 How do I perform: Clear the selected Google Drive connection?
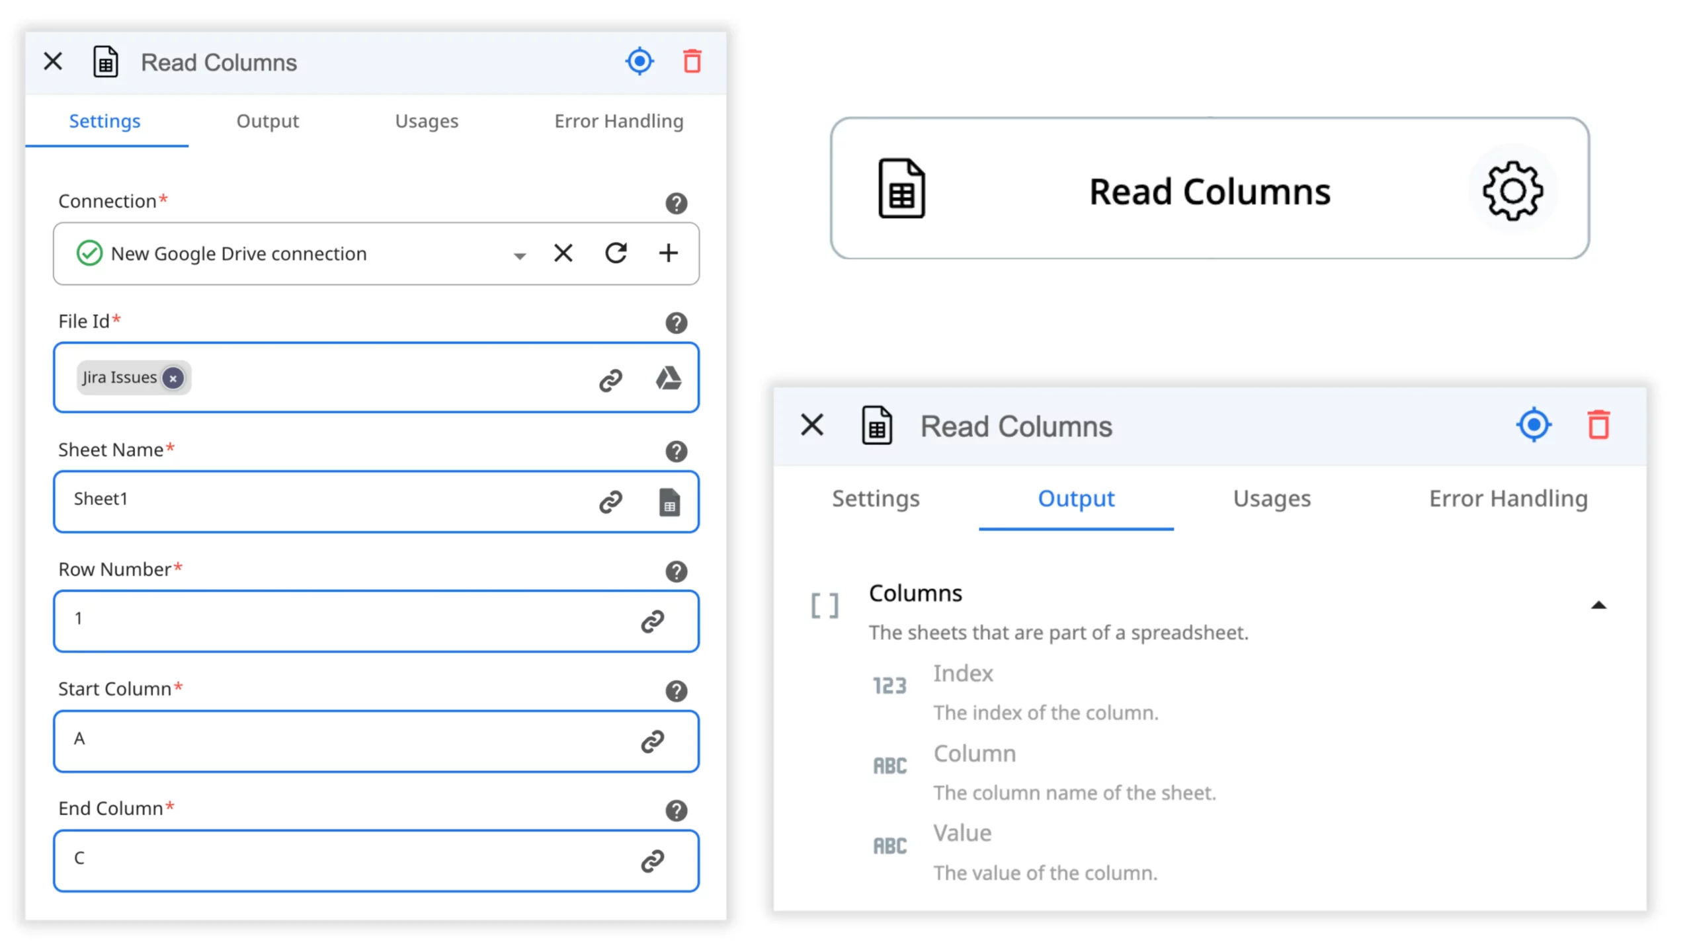point(563,253)
